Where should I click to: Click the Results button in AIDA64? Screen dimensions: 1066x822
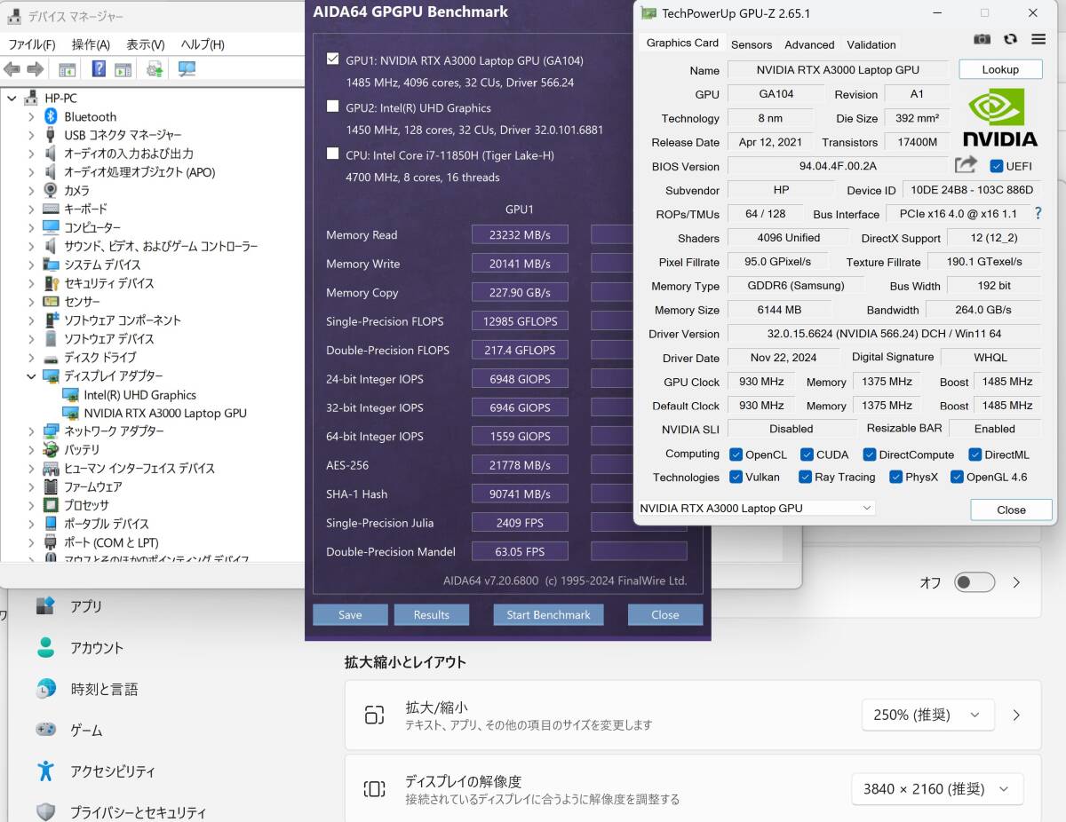[432, 614]
